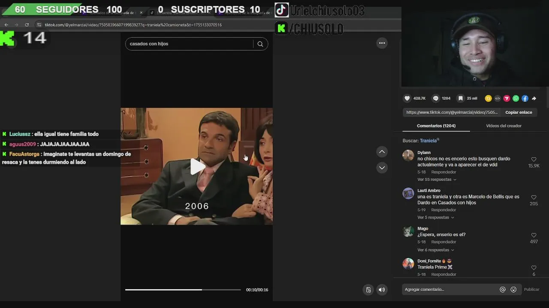Share video on WhatsApp

[516, 98]
